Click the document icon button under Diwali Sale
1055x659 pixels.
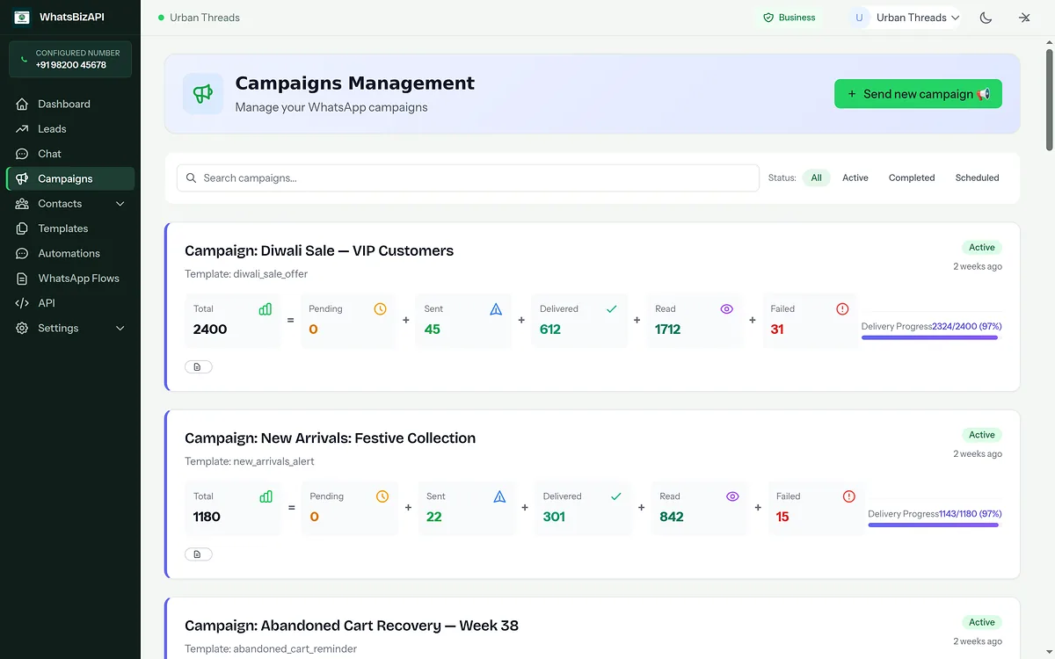(199, 366)
